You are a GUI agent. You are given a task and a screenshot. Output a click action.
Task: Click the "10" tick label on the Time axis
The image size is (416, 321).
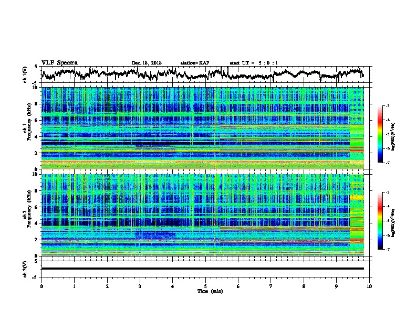pos(369,286)
